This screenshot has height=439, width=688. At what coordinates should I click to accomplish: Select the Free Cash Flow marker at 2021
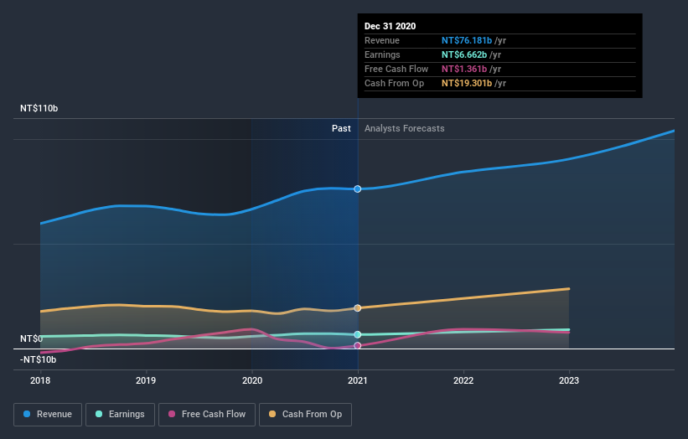click(x=358, y=345)
